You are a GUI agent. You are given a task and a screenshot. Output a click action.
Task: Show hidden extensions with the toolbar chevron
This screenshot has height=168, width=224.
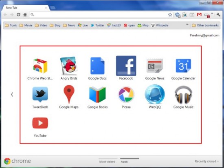212,14
